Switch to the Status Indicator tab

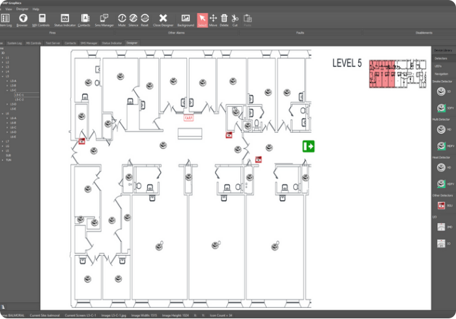point(111,42)
